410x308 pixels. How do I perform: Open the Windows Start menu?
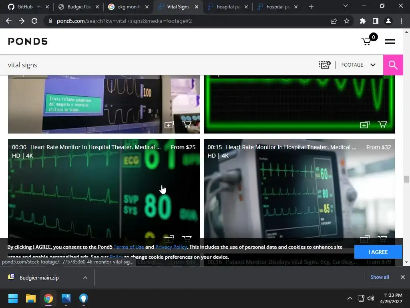point(13,298)
